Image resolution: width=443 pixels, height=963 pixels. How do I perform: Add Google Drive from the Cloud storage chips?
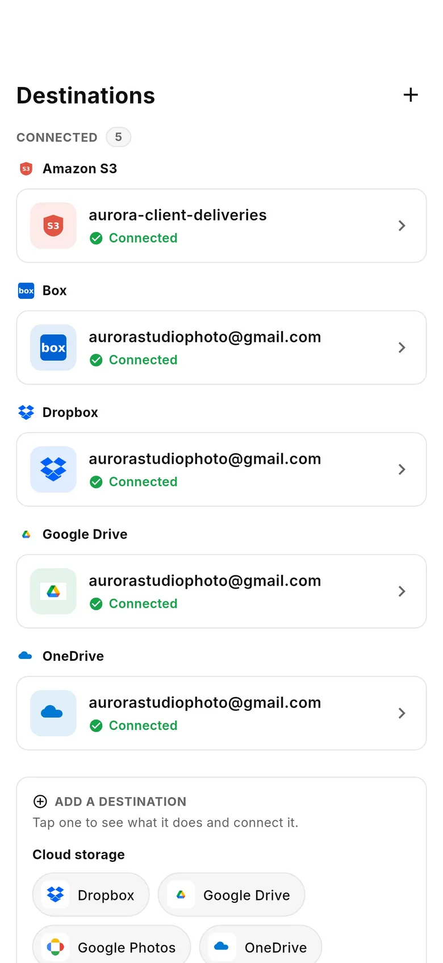point(232,895)
